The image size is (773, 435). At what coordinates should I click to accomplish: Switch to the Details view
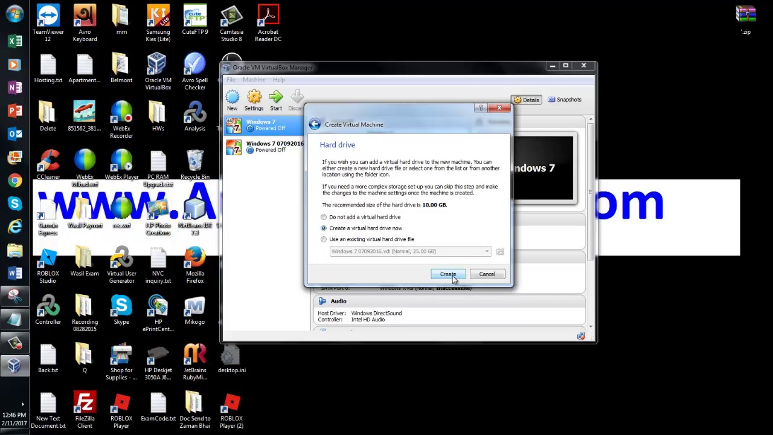526,100
